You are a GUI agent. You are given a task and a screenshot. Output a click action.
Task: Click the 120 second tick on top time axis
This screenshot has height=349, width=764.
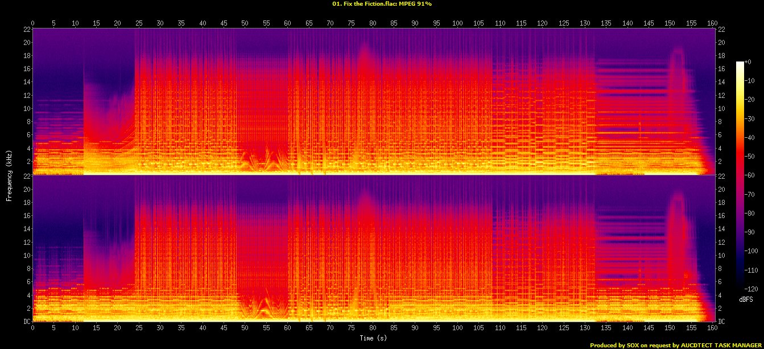pos(542,23)
